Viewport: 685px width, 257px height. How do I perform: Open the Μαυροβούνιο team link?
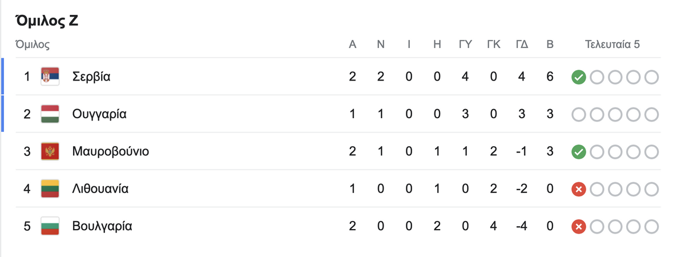tap(111, 152)
